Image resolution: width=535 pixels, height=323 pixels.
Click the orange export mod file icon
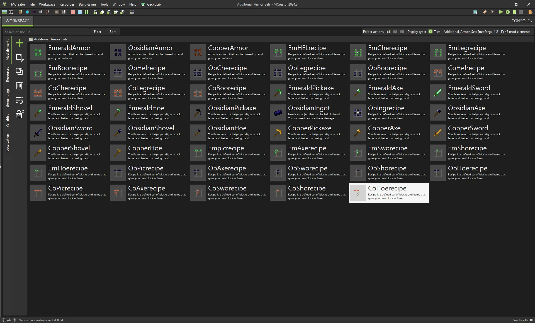pyautogui.click(x=531, y=12)
